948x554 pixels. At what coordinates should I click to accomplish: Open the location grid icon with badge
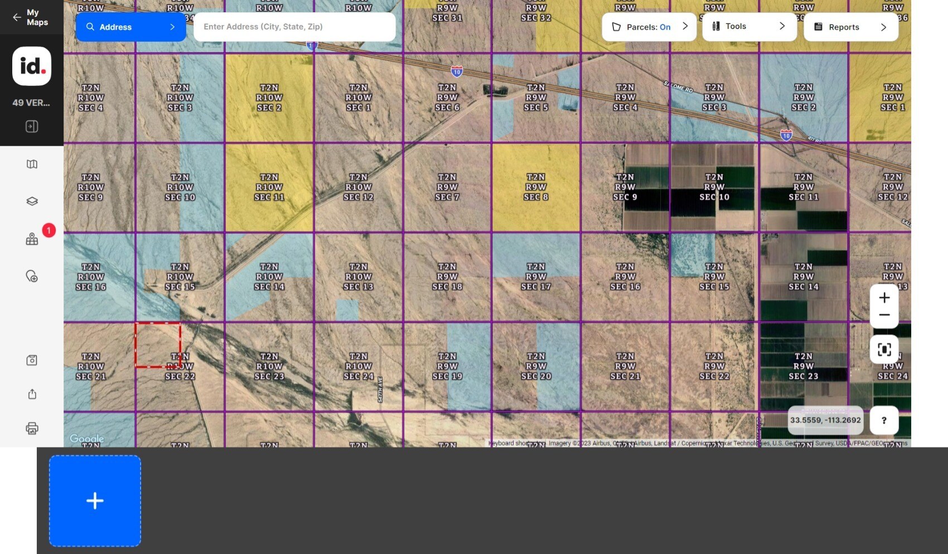[32, 239]
